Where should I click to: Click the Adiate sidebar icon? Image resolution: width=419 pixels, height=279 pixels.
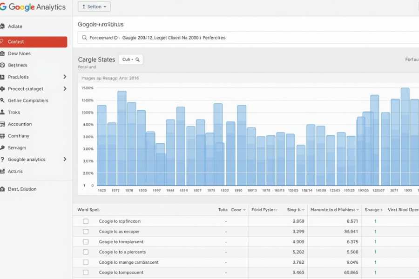coord(2,26)
